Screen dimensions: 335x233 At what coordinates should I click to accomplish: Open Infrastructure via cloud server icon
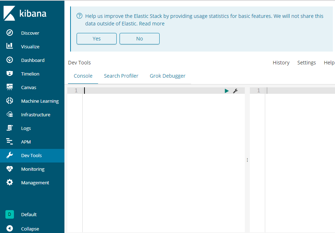coord(10,114)
